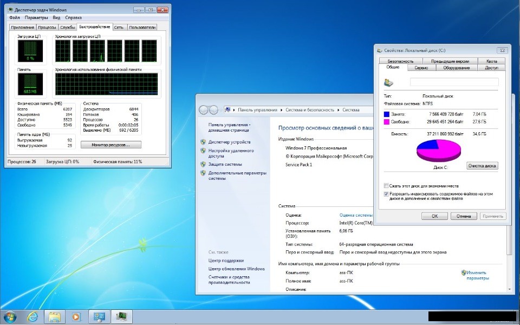Select the Общие tab in disk properties

click(x=393, y=67)
